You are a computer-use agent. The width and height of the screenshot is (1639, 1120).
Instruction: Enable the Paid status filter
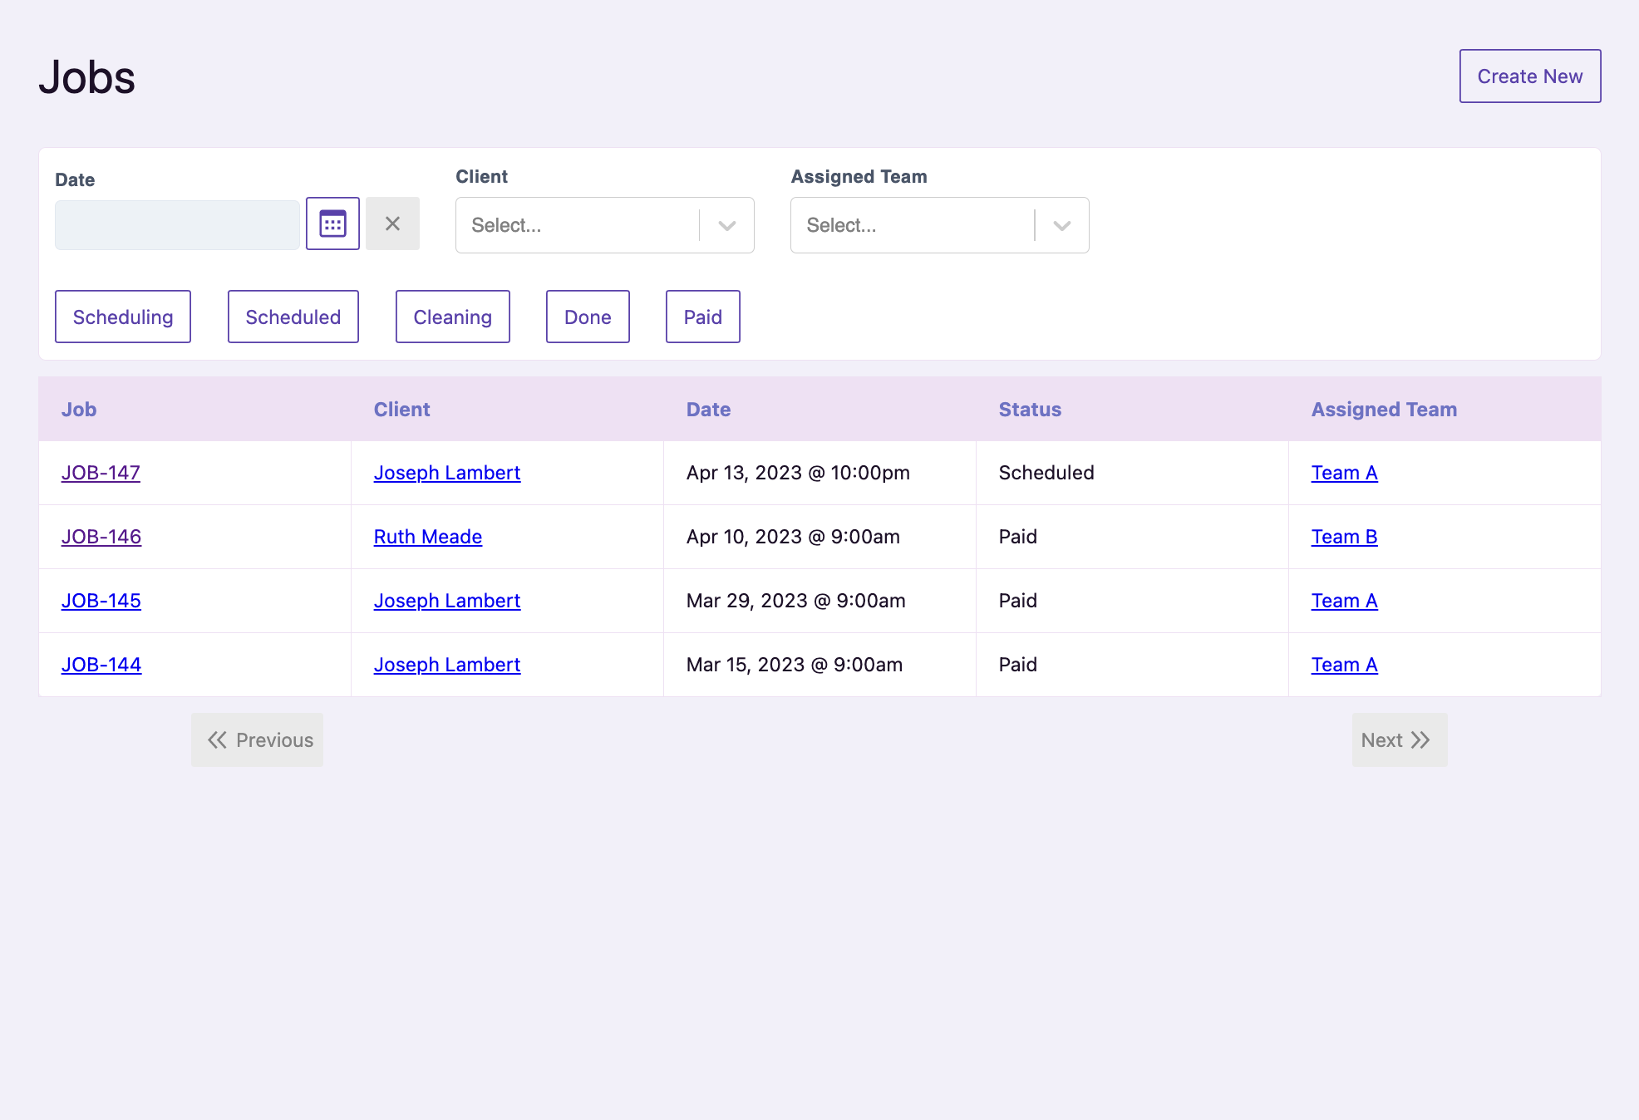tap(702, 317)
